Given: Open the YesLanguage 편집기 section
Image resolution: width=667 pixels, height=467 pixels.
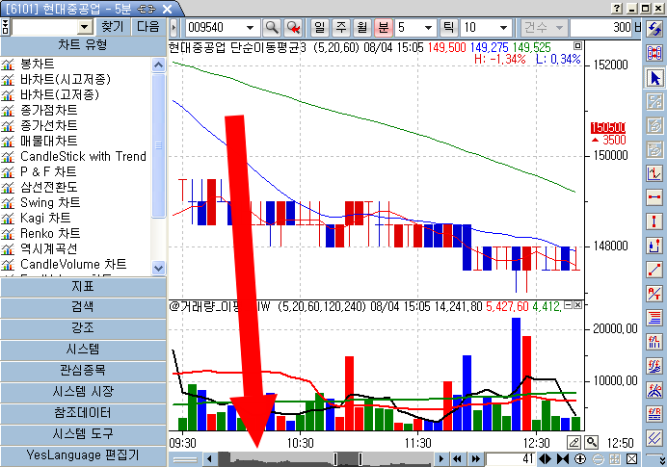Looking at the screenshot, I should pyautogui.click(x=83, y=455).
